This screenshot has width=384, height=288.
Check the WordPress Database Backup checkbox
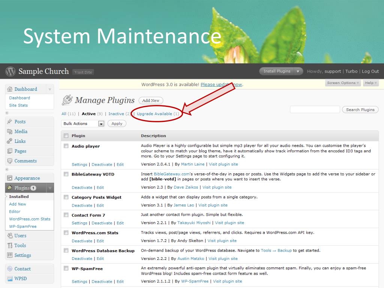pos(66,250)
